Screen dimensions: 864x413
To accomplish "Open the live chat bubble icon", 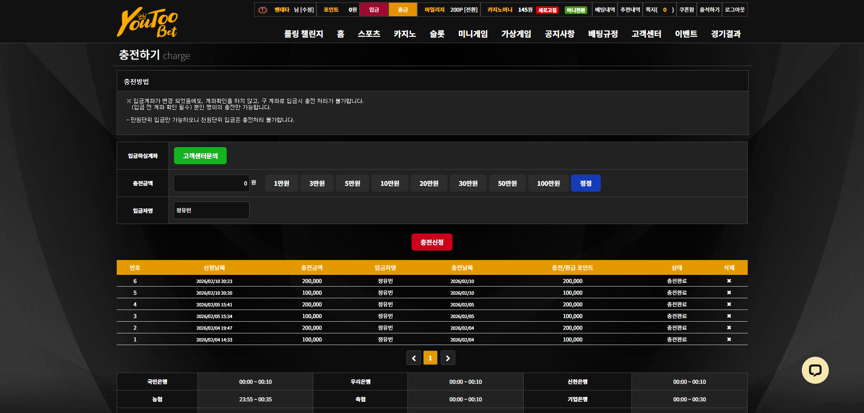I will coord(815,370).
